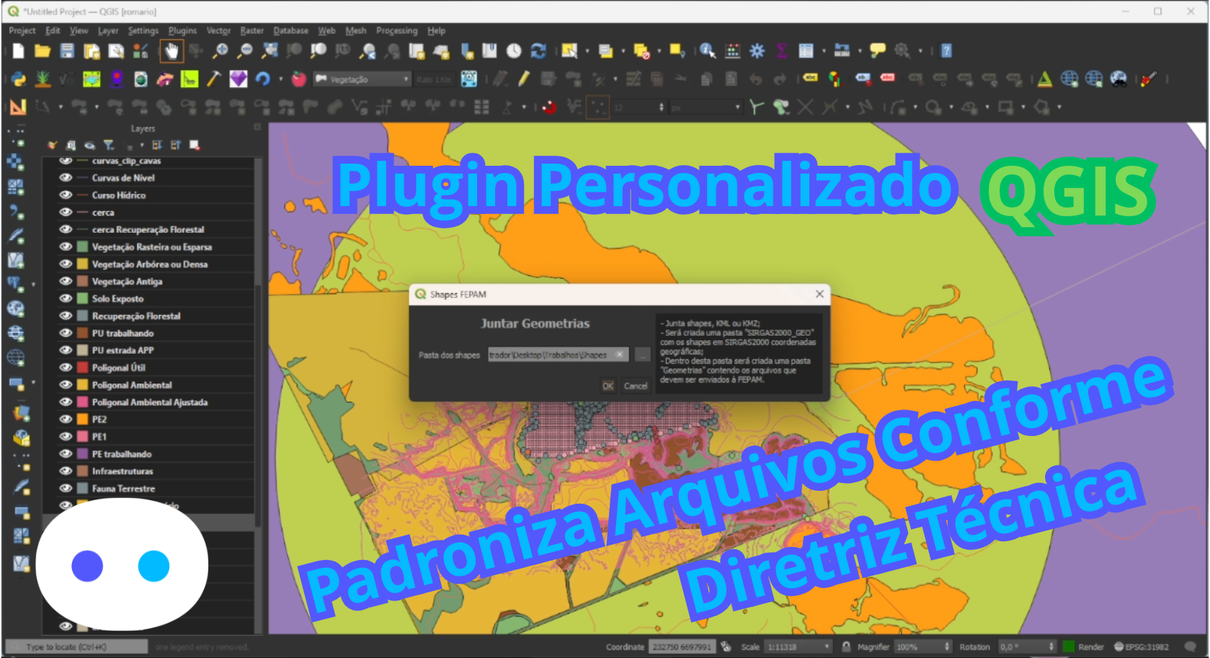
Task: Open the Layer Styling panel icon in Layers panel
Action: click(x=52, y=145)
